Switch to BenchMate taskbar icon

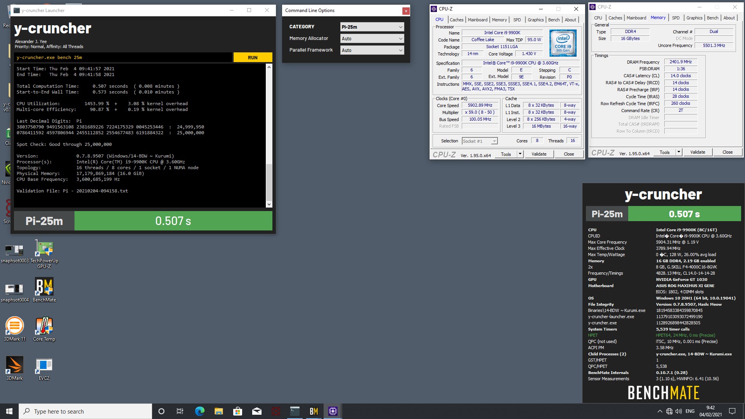(314, 411)
